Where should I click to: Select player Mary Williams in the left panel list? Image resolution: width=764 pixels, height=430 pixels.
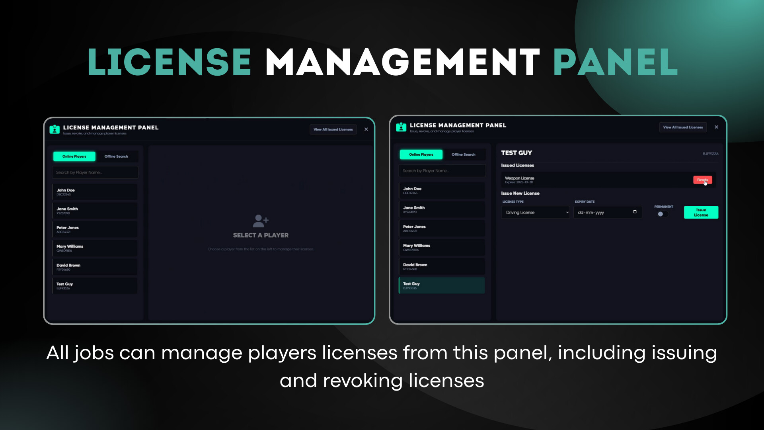coord(95,248)
